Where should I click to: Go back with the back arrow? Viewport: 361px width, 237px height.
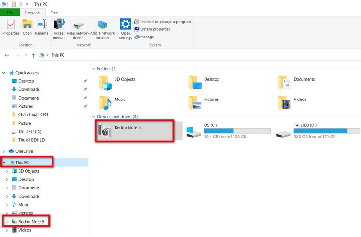point(7,55)
